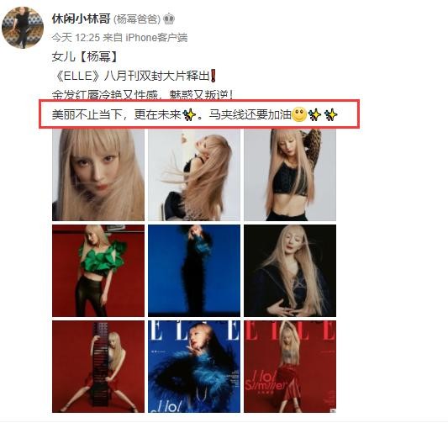Click the iPhone客户端 source link
This screenshot has height=428, width=448.
pyautogui.click(x=156, y=38)
